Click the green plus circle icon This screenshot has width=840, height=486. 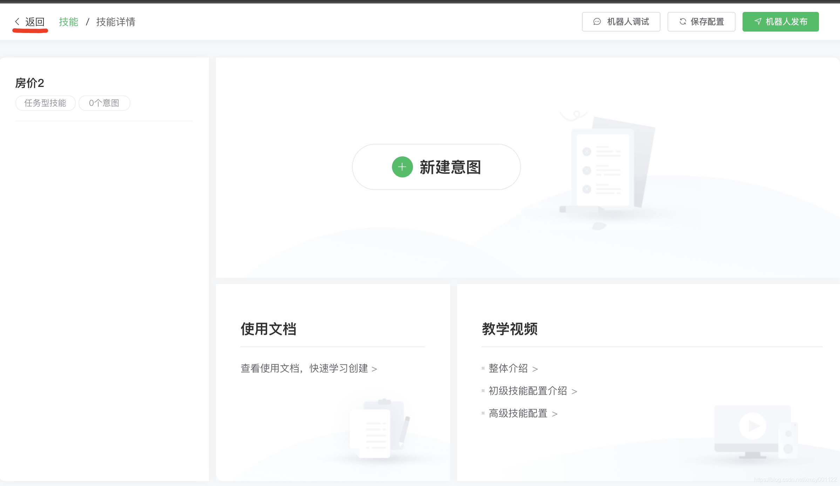click(x=402, y=167)
